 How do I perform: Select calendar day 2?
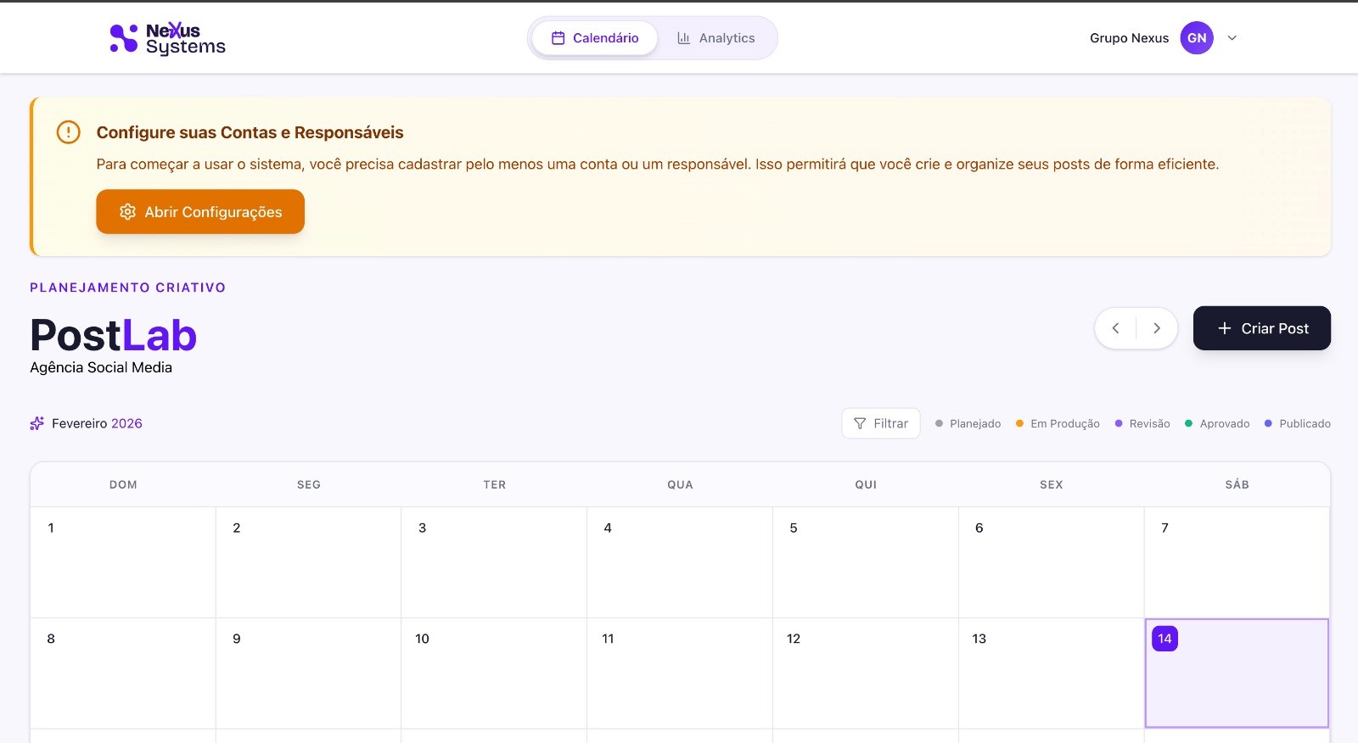pos(309,562)
